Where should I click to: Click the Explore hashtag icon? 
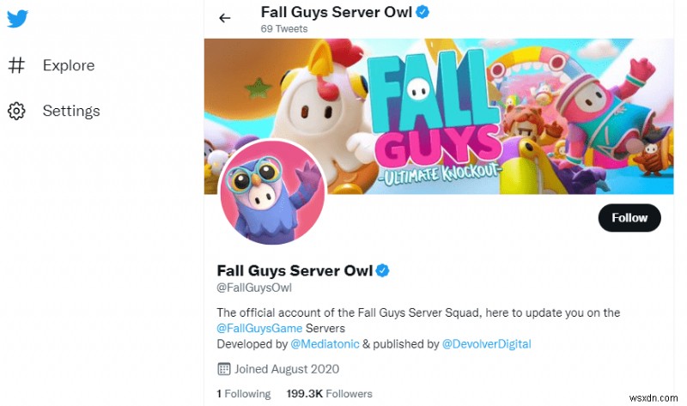16,65
